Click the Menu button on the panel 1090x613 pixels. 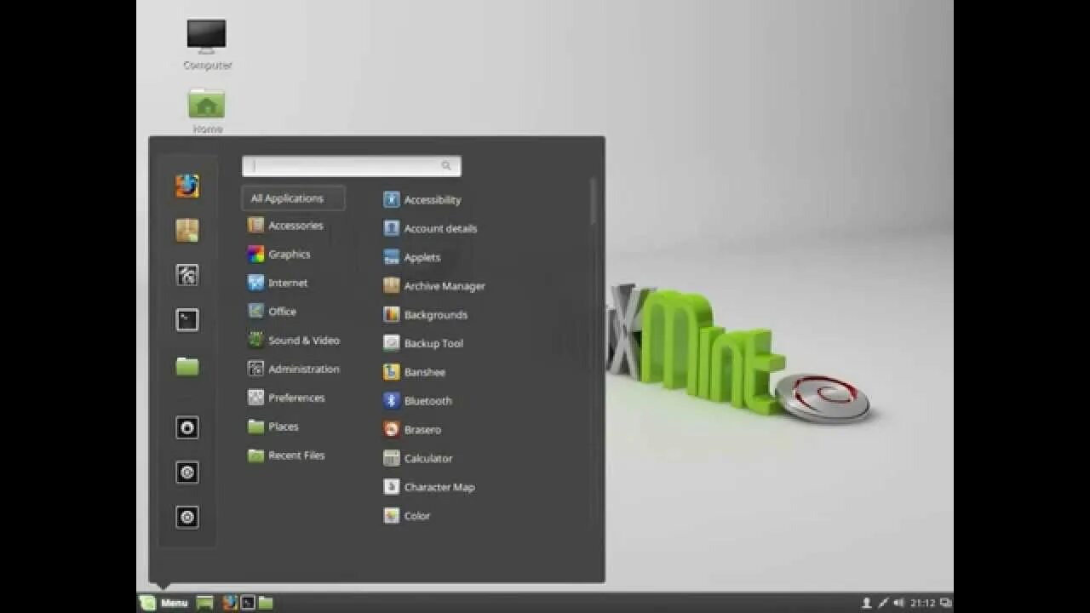point(164,603)
